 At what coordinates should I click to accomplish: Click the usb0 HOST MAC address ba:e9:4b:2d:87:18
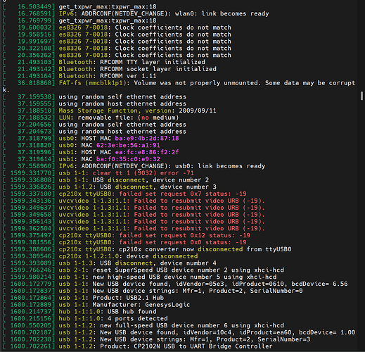pyautogui.click(x=147, y=138)
